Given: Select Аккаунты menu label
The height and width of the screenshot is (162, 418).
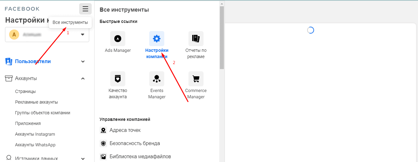Looking at the screenshot, I should 26,78.
